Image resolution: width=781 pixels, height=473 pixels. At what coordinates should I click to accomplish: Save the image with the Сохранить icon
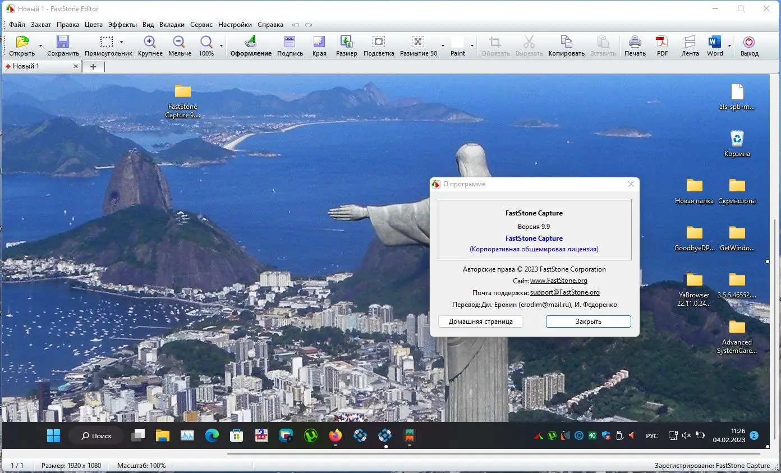63,42
